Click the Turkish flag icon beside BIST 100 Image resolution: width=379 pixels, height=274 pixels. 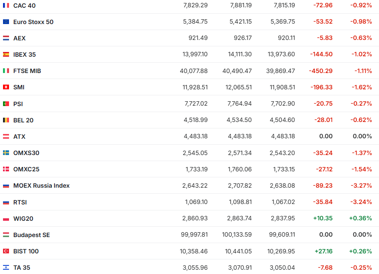point(6,251)
